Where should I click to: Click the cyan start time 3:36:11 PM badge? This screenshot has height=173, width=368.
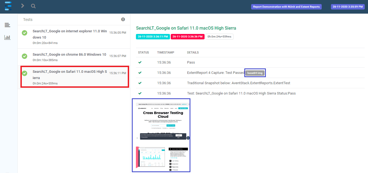click(153, 37)
